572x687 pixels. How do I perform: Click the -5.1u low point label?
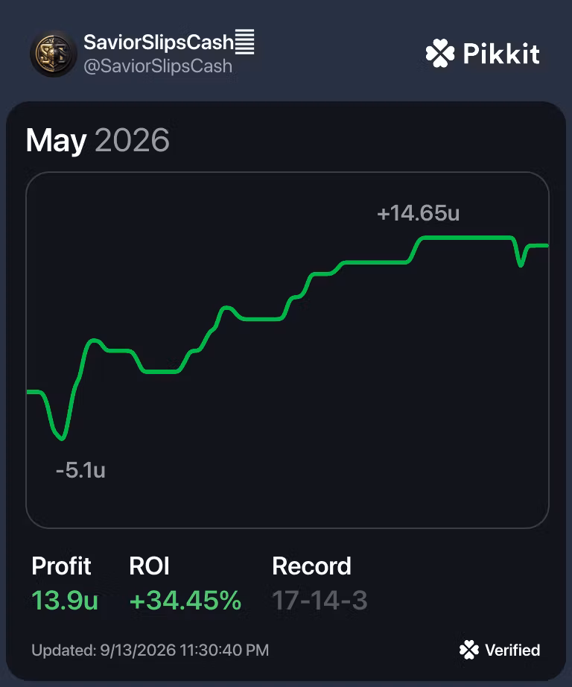(80, 470)
